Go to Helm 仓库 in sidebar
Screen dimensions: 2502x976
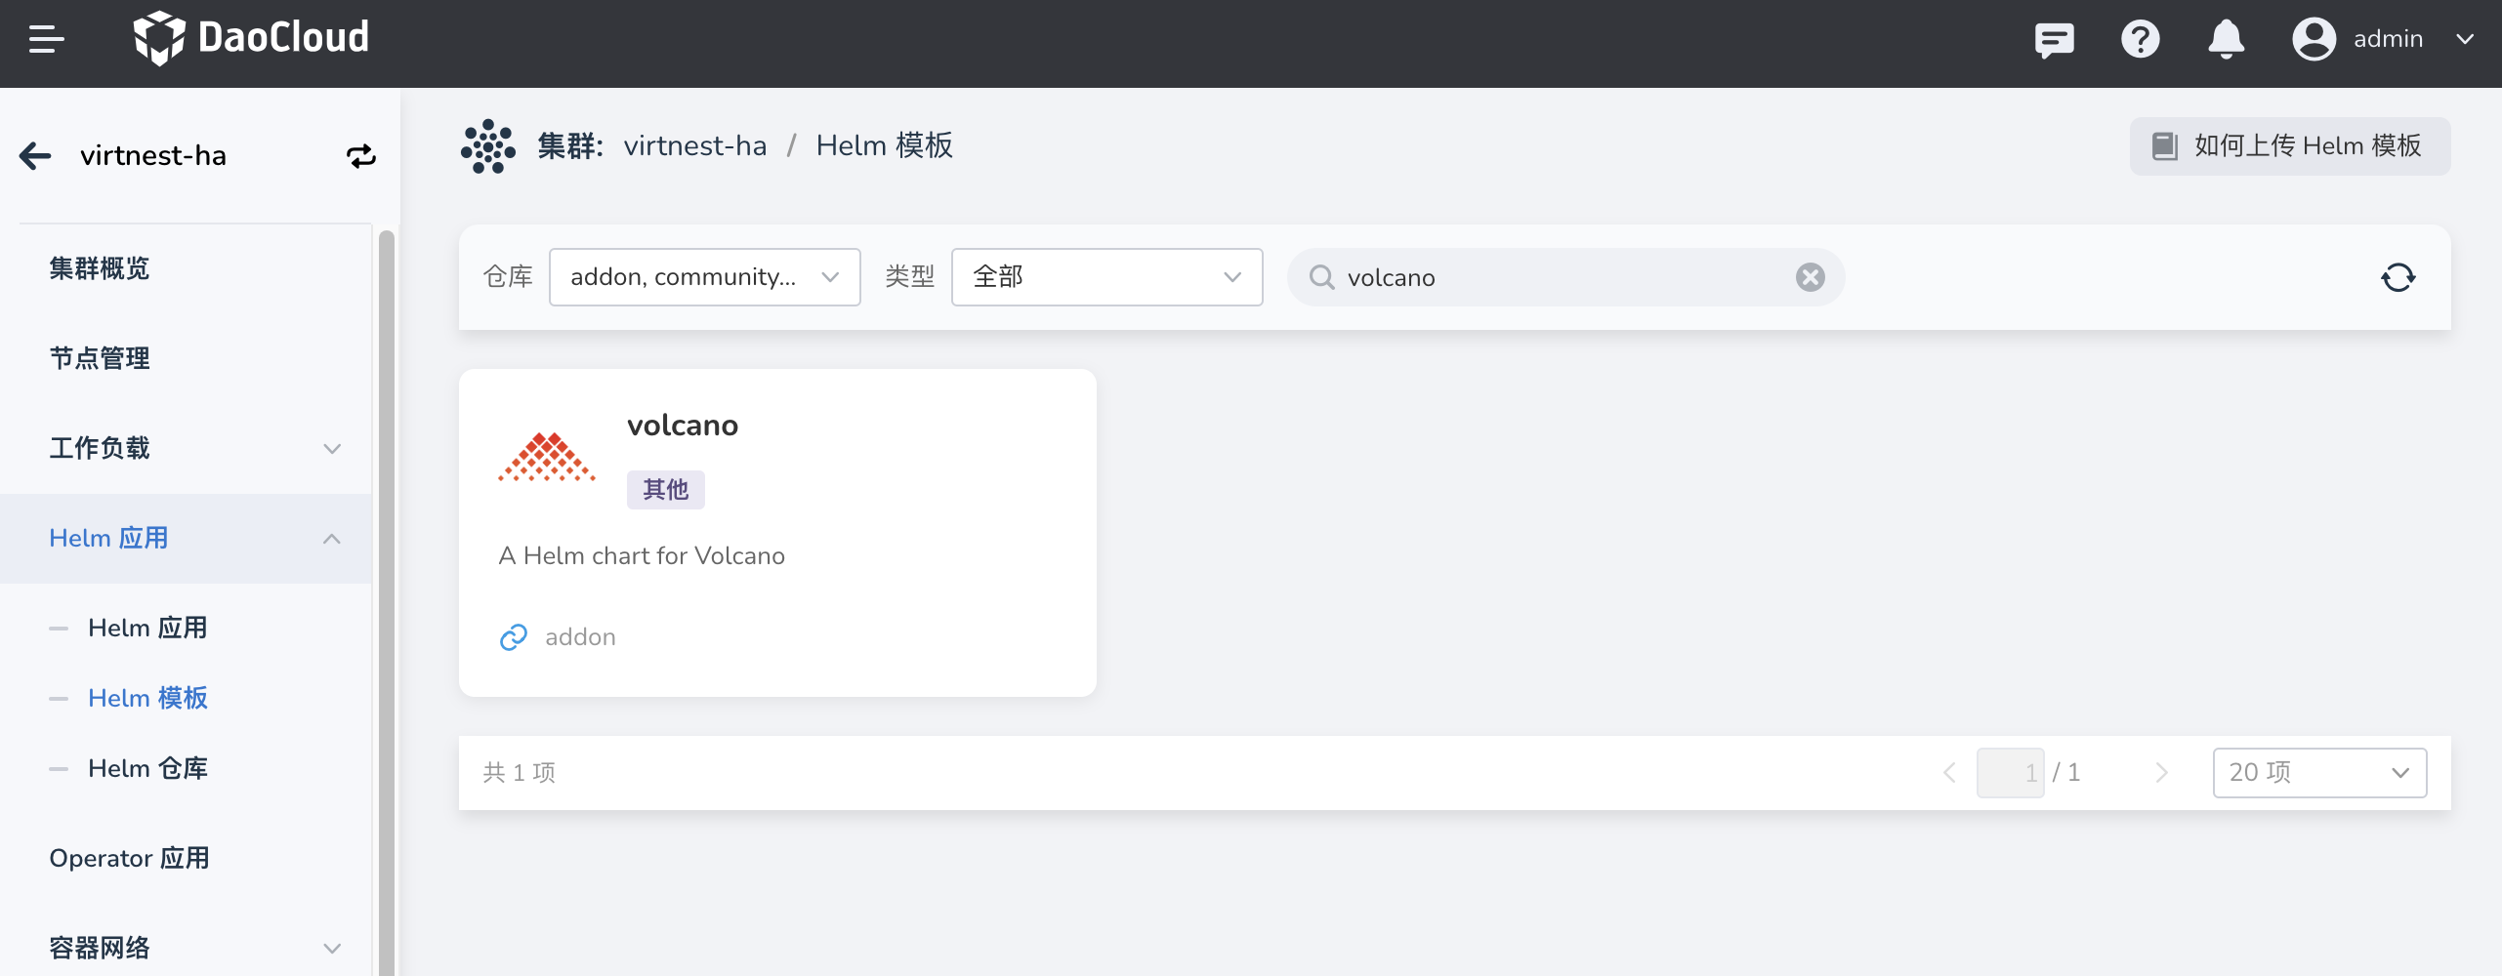point(147,769)
